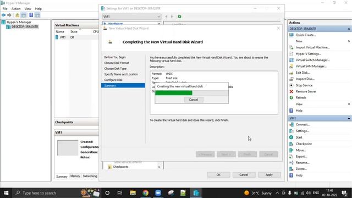Show hidden system tray icons

click(277, 193)
